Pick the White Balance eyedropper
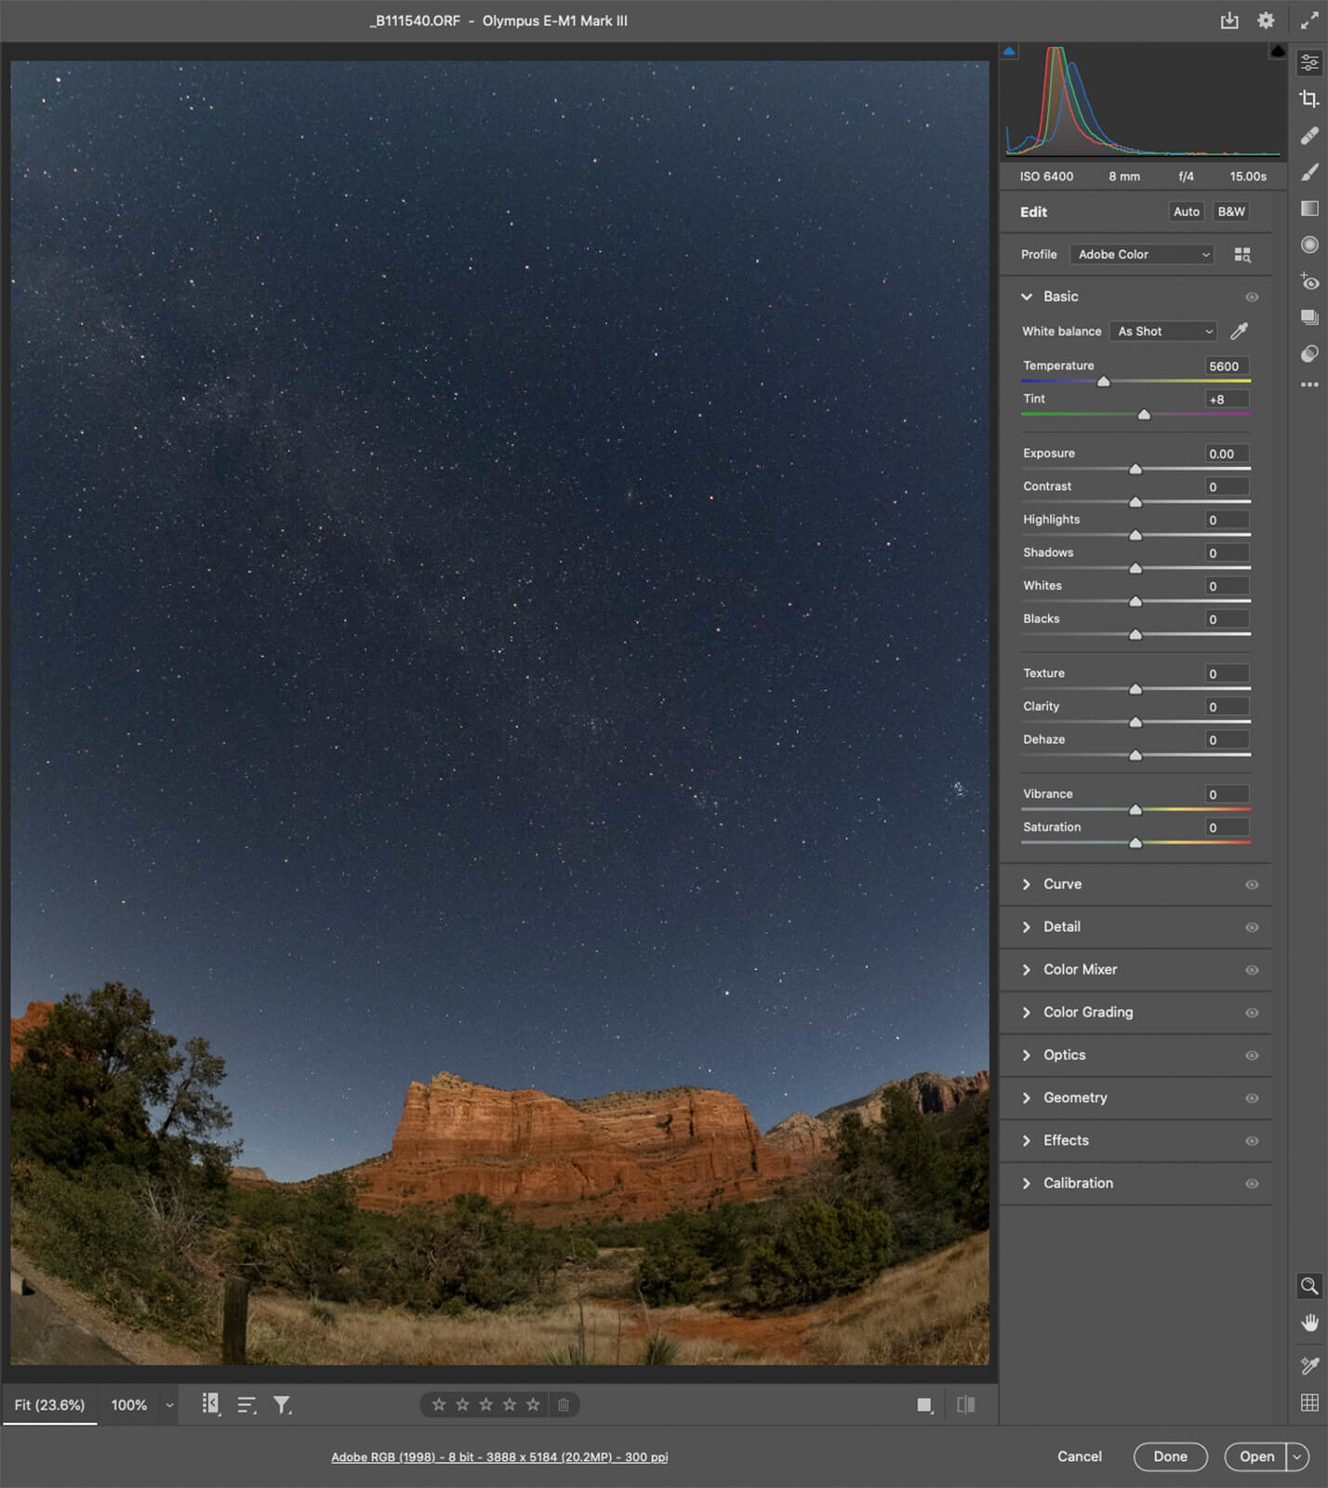The height and width of the screenshot is (1488, 1328). [x=1239, y=331]
